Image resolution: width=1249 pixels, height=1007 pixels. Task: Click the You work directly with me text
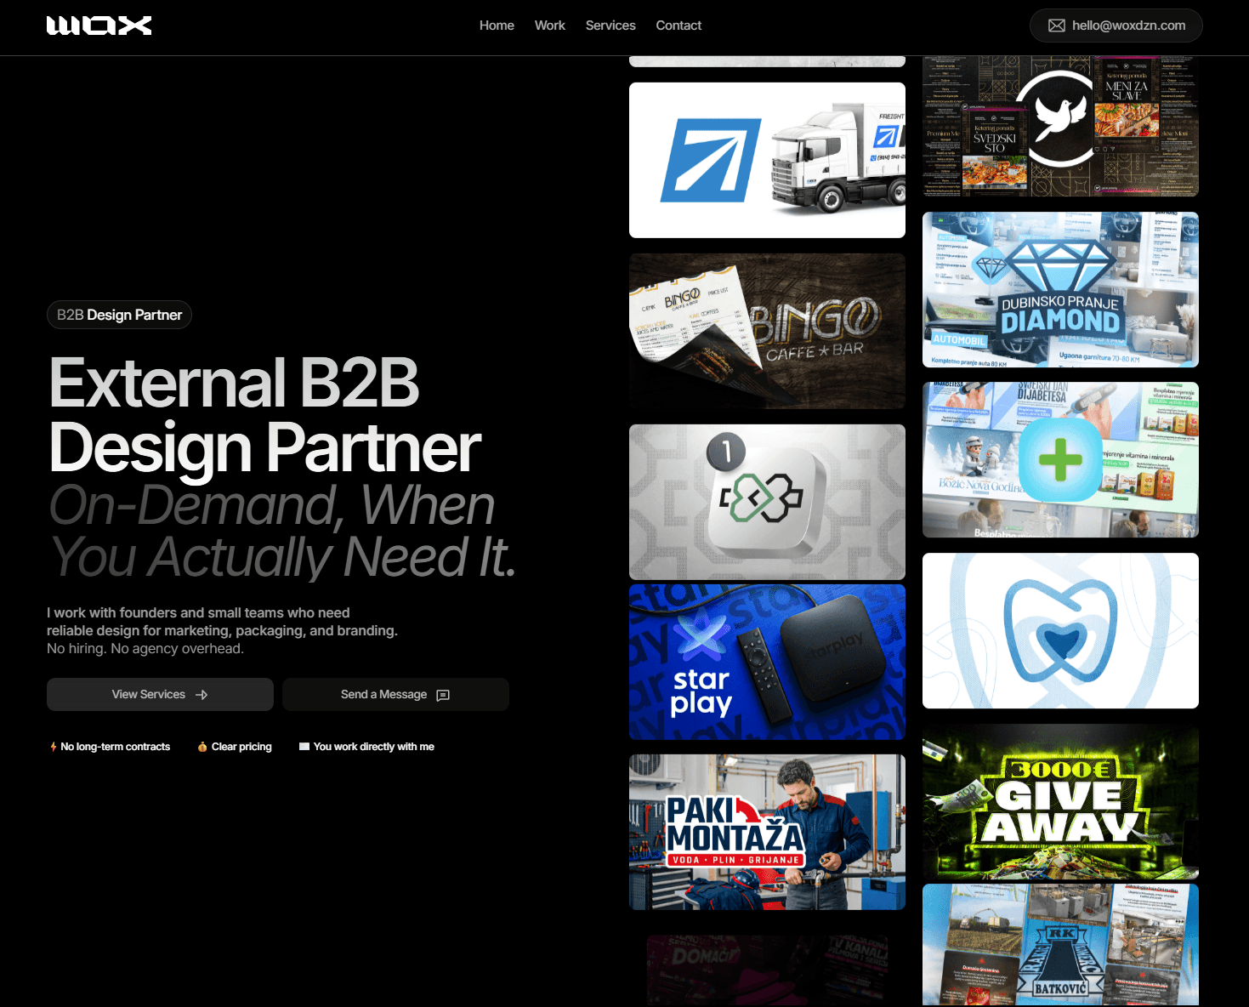click(374, 747)
